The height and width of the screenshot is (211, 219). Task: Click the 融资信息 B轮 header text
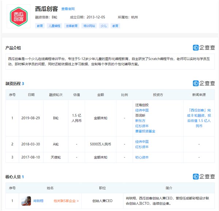click(x=46, y=17)
